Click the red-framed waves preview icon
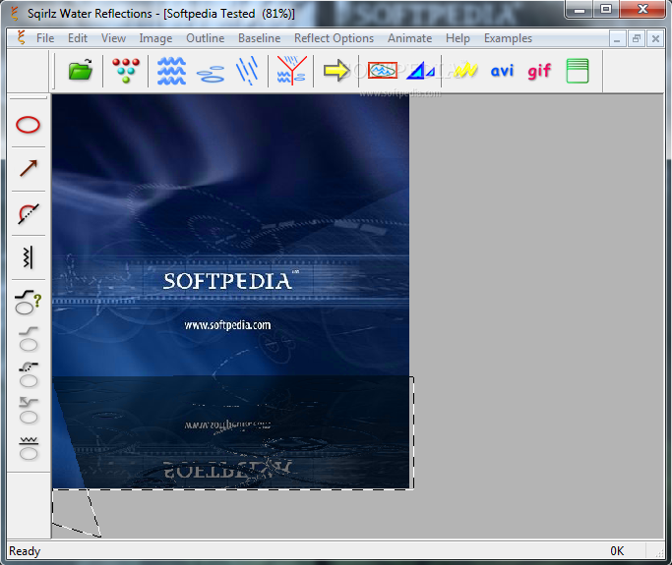672x565 pixels. (x=383, y=70)
